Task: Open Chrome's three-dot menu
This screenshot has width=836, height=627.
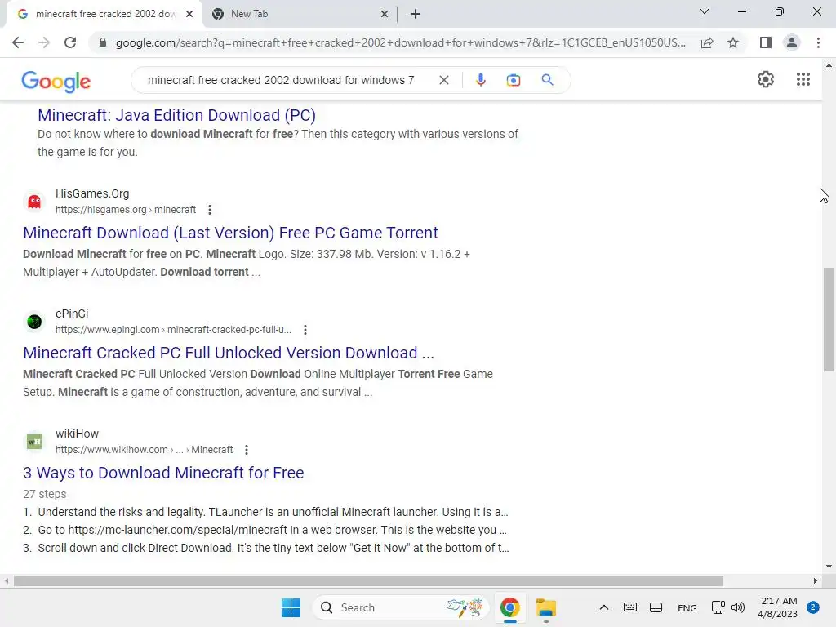Action: (818, 42)
